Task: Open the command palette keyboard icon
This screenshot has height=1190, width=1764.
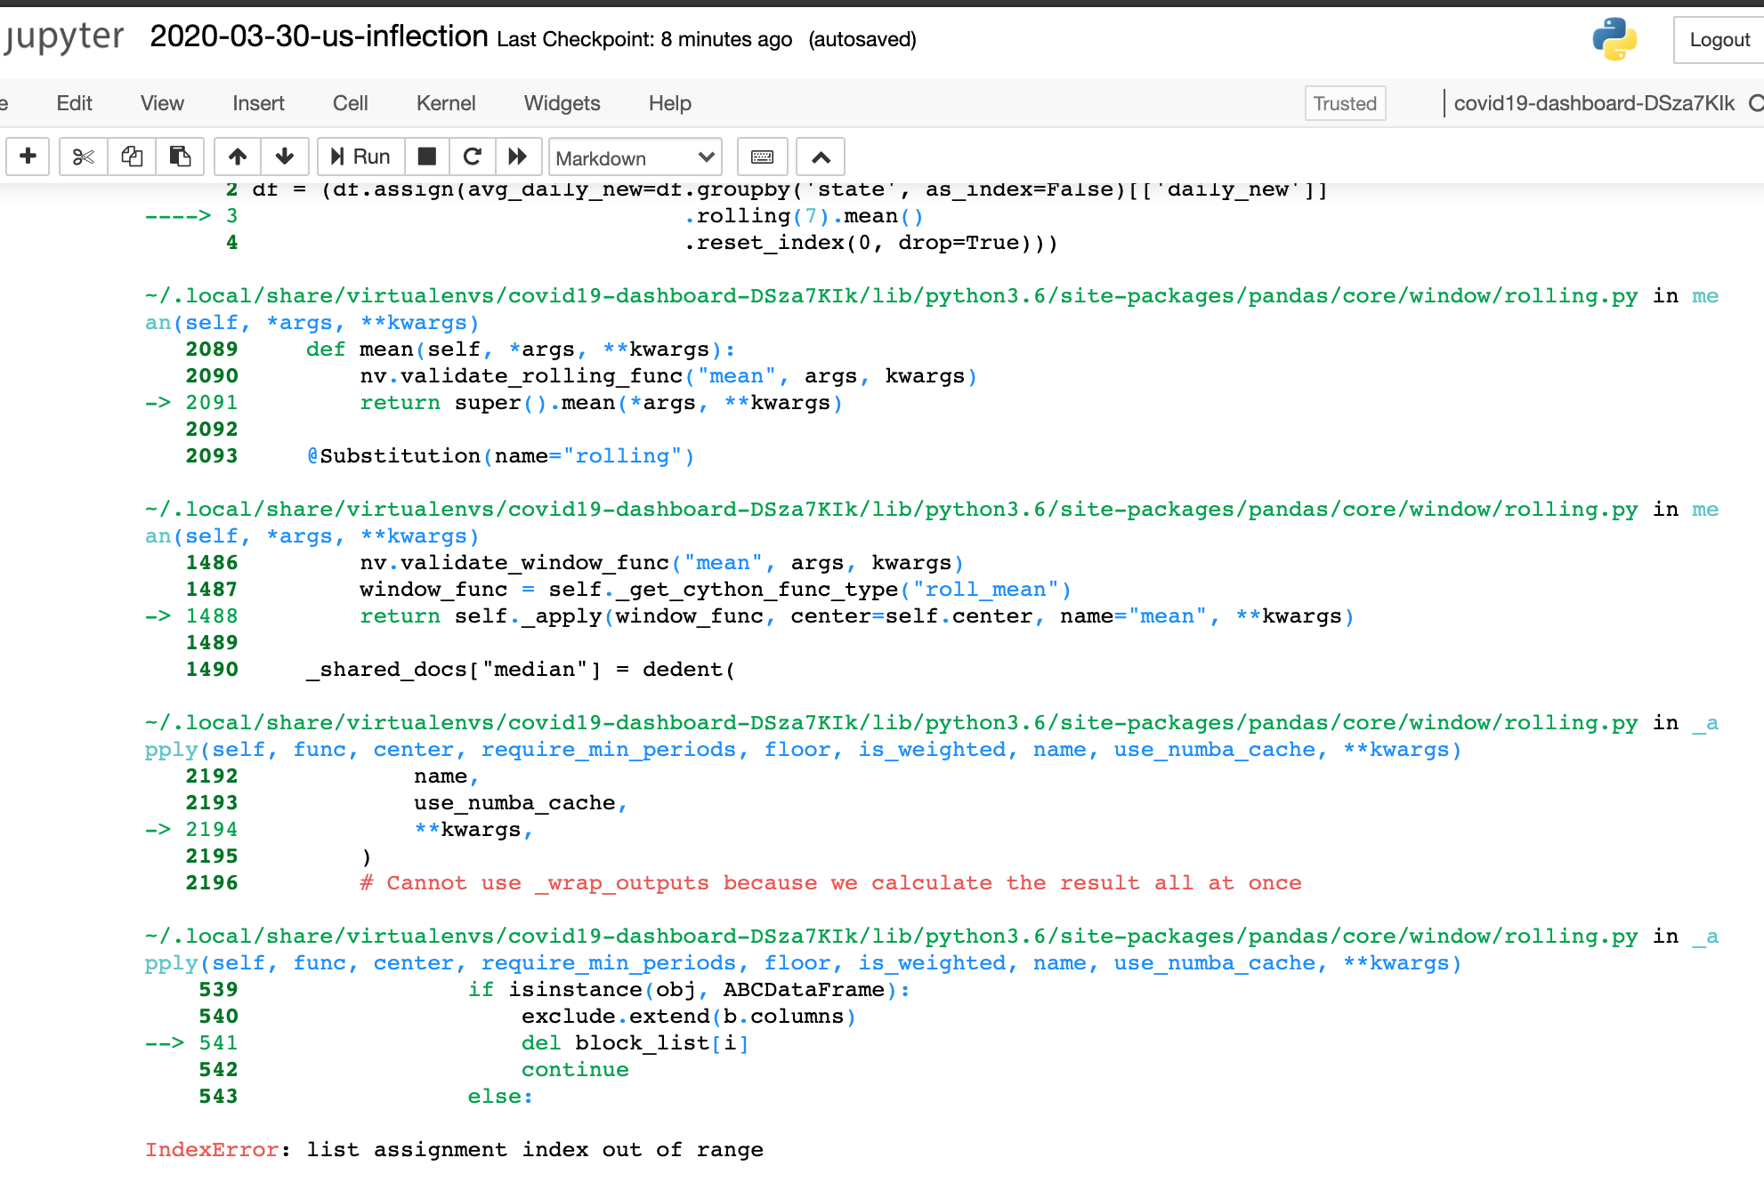Action: click(x=762, y=157)
